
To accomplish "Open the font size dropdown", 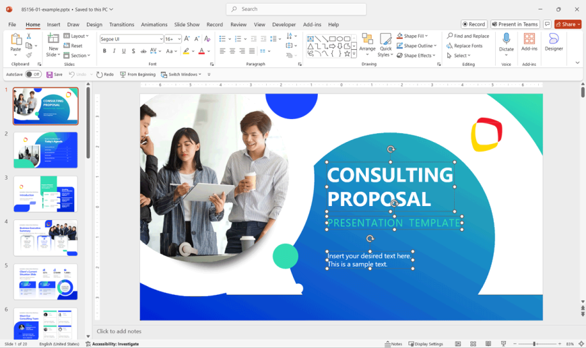I will (179, 39).
